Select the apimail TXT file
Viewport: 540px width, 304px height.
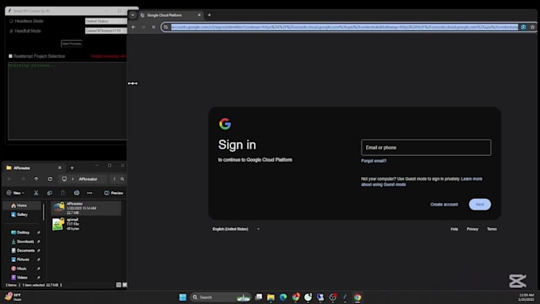click(86, 224)
